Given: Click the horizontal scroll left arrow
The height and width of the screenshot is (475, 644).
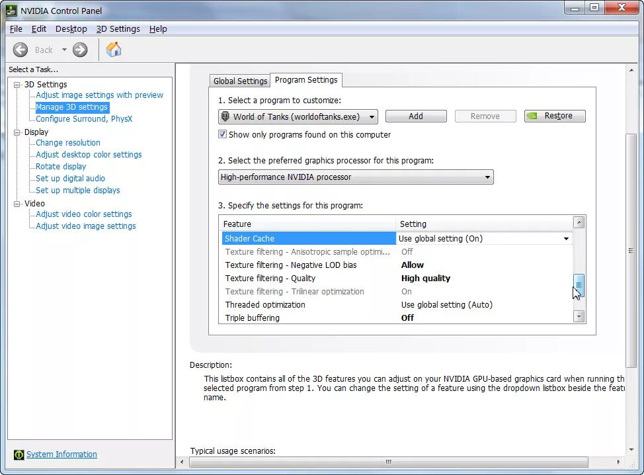Looking at the screenshot, I should (182, 462).
